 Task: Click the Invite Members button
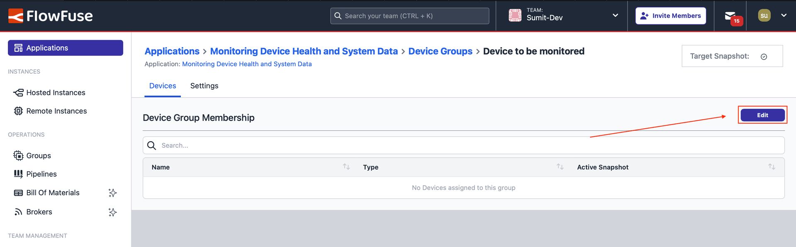click(670, 16)
